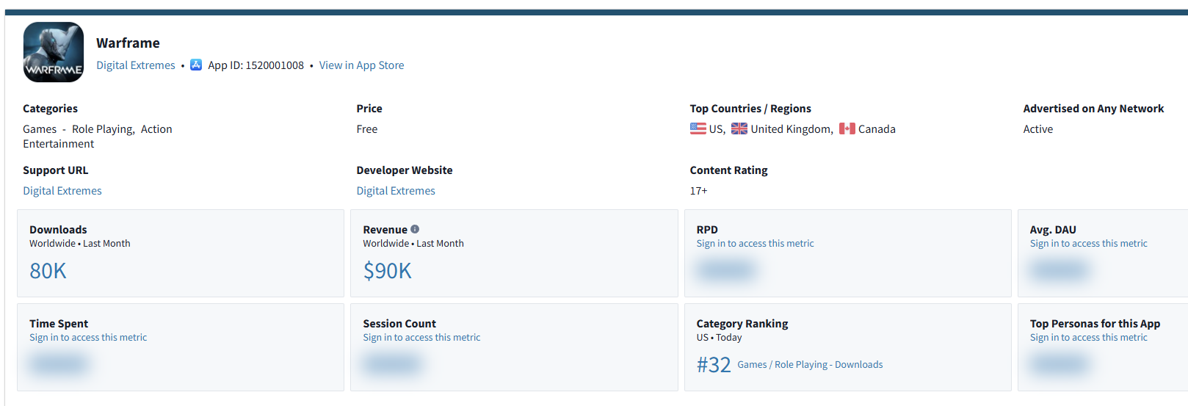Click the $90K revenue value

[x=387, y=271]
